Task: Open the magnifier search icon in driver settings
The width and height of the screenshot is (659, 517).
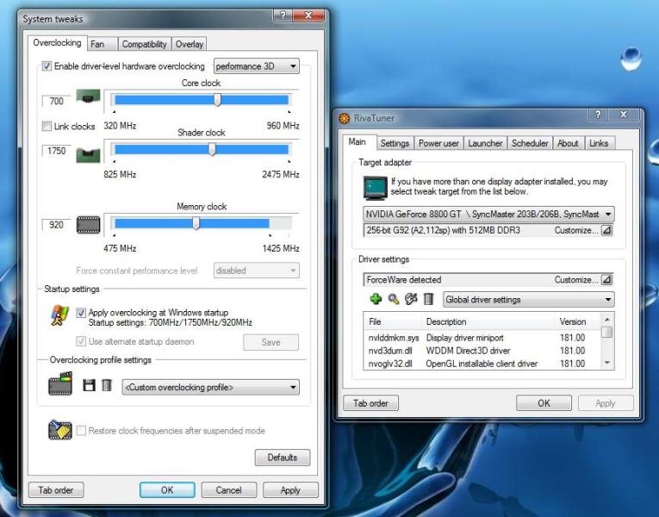Action: pyautogui.click(x=394, y=299)
